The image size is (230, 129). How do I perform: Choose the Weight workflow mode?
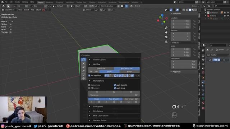click(x=130, y=72)
